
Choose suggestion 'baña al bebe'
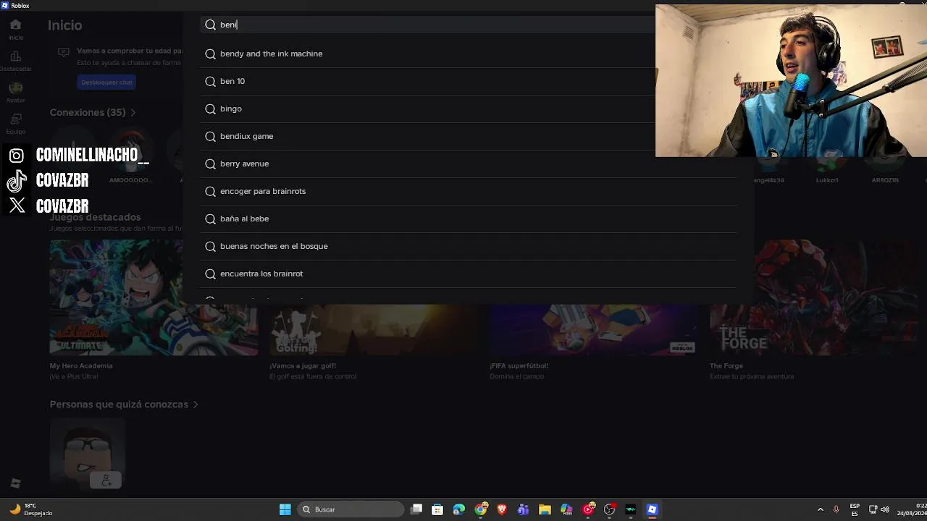point(469,219)
